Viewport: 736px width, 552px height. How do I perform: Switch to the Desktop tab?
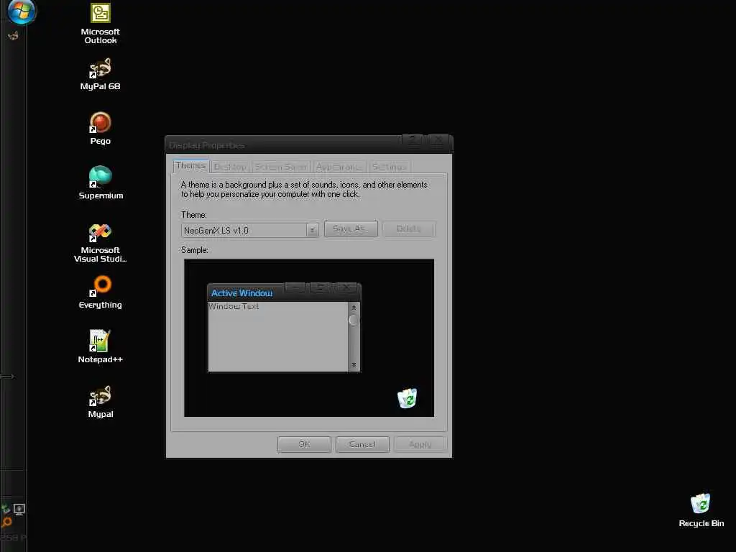click(x=230, y=167)
